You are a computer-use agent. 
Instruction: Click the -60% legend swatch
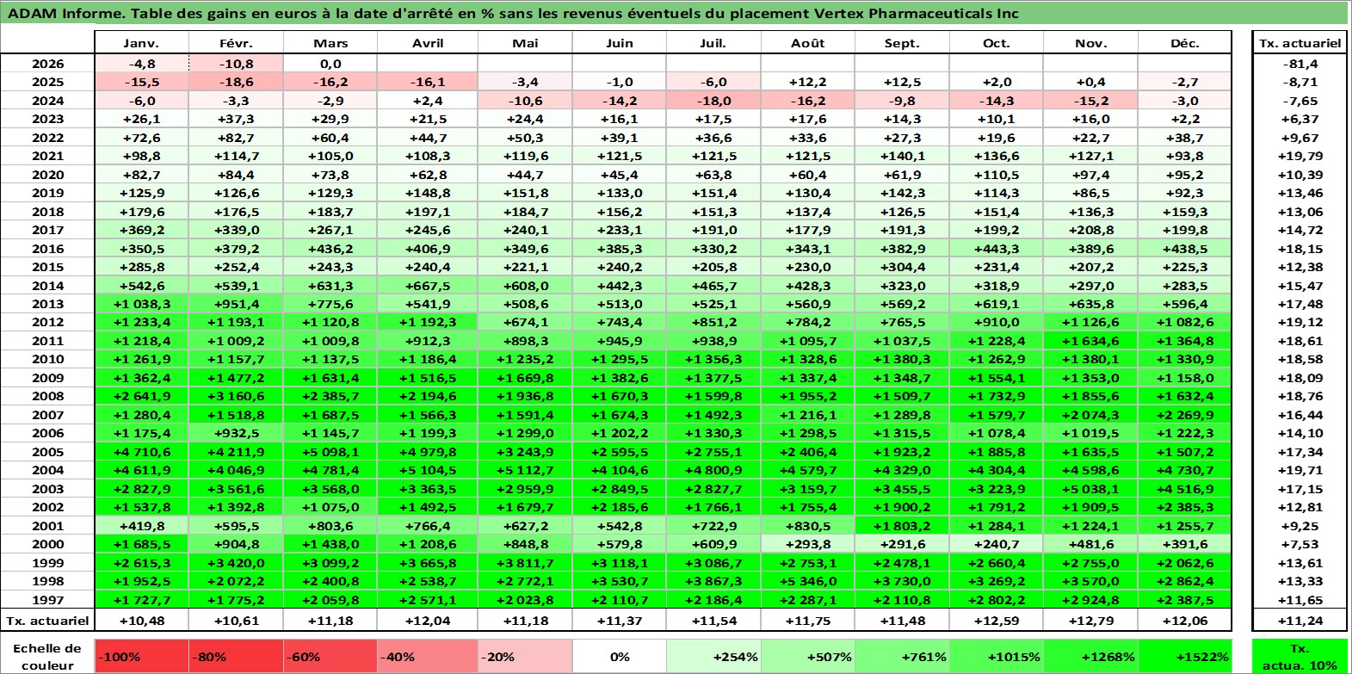pos(330,656)
